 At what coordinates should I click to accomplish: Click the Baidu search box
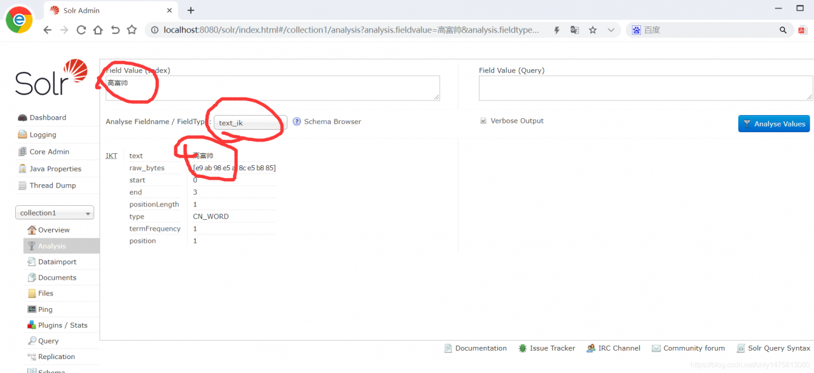(x=710, y=30)
